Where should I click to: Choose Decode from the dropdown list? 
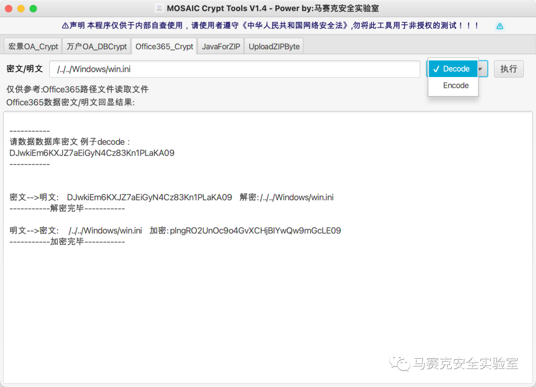point(453,69)
